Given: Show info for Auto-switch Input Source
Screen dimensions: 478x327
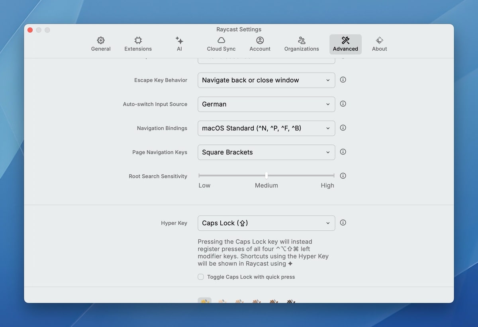Looking at the screenshot, I should (x=343, y=104).
